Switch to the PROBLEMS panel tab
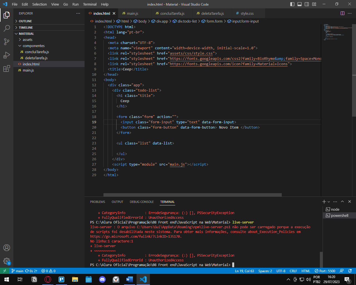The image size is (356, 285). pos(98,202)
